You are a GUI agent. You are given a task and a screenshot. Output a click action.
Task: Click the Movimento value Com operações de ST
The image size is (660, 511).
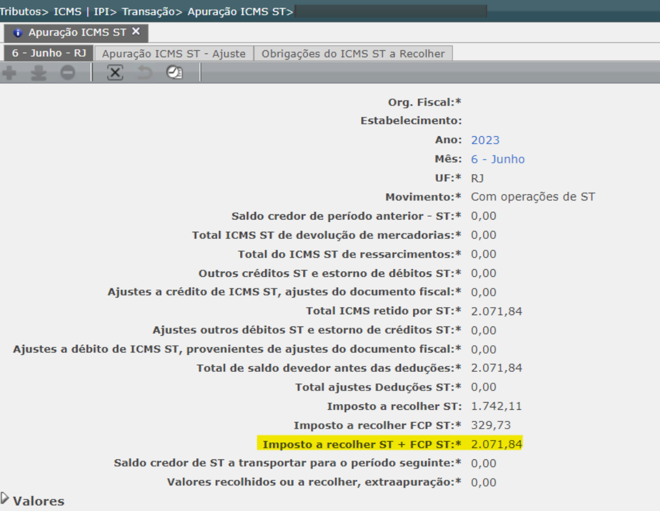click(533, 197)
